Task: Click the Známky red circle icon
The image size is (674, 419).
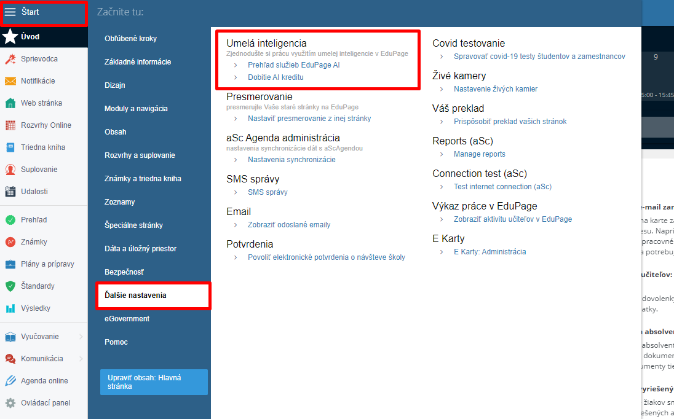Action: tap(10, 242)
